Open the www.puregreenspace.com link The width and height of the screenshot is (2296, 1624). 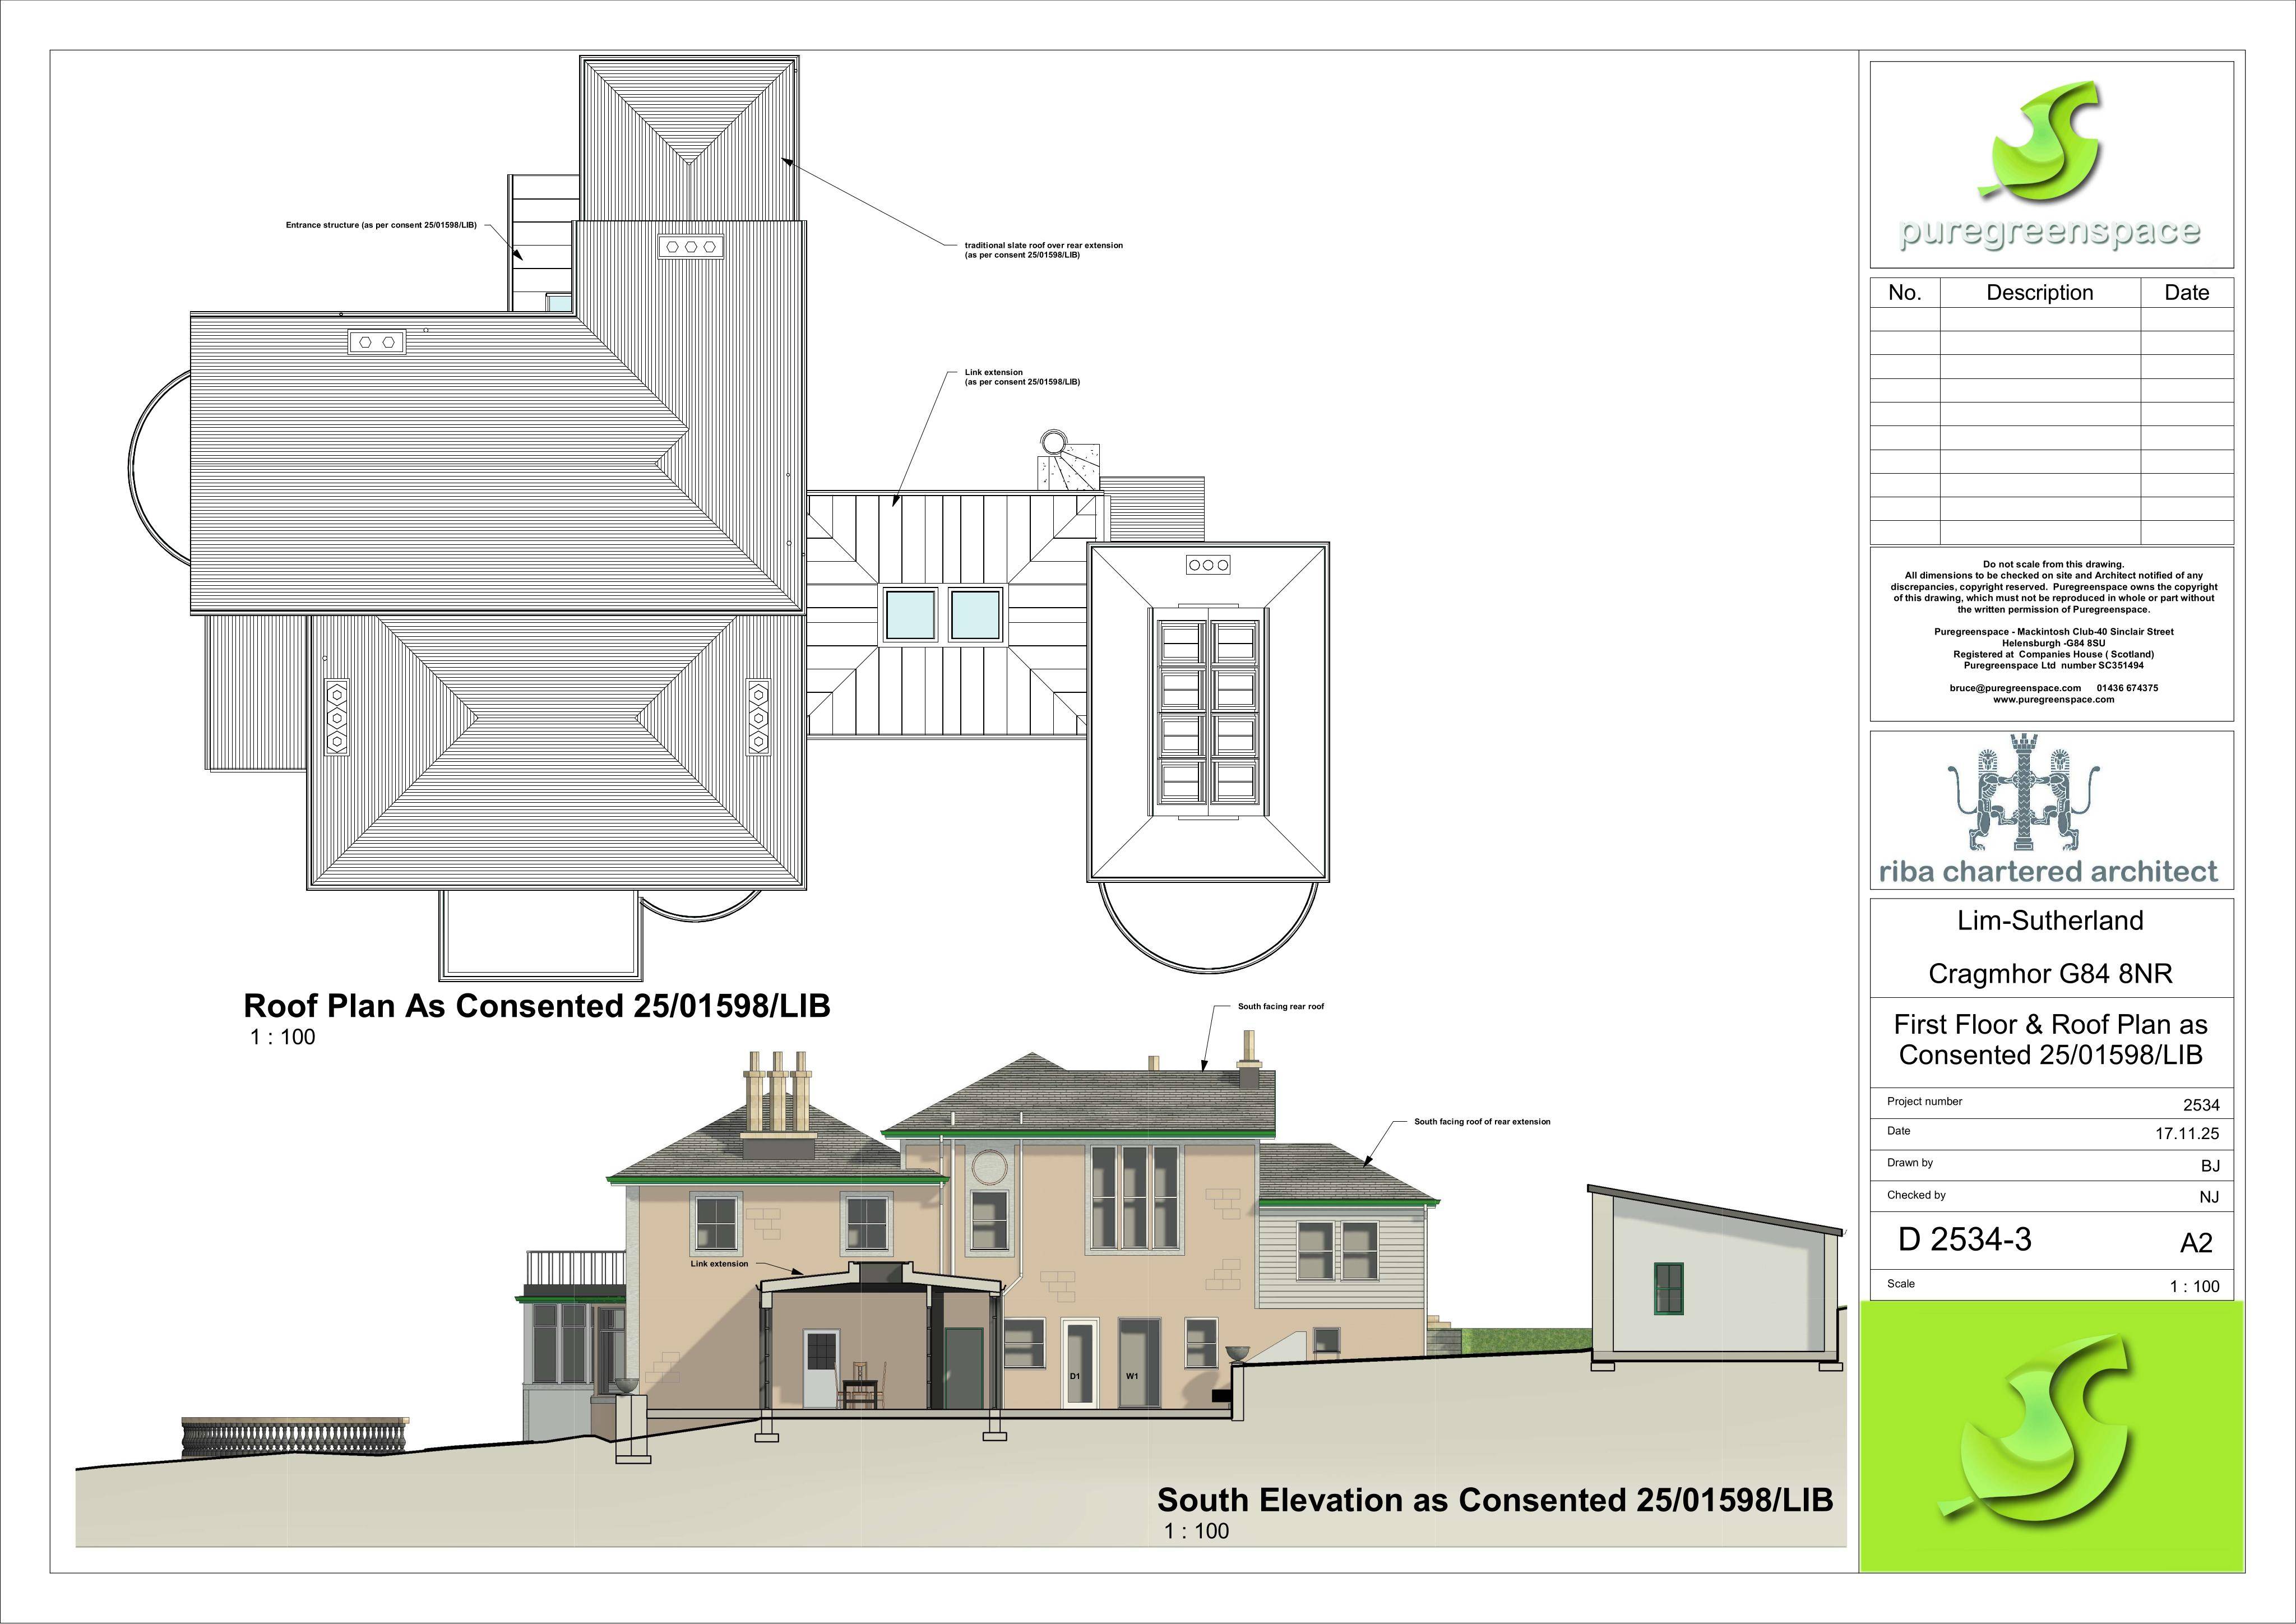[2053, 699]
